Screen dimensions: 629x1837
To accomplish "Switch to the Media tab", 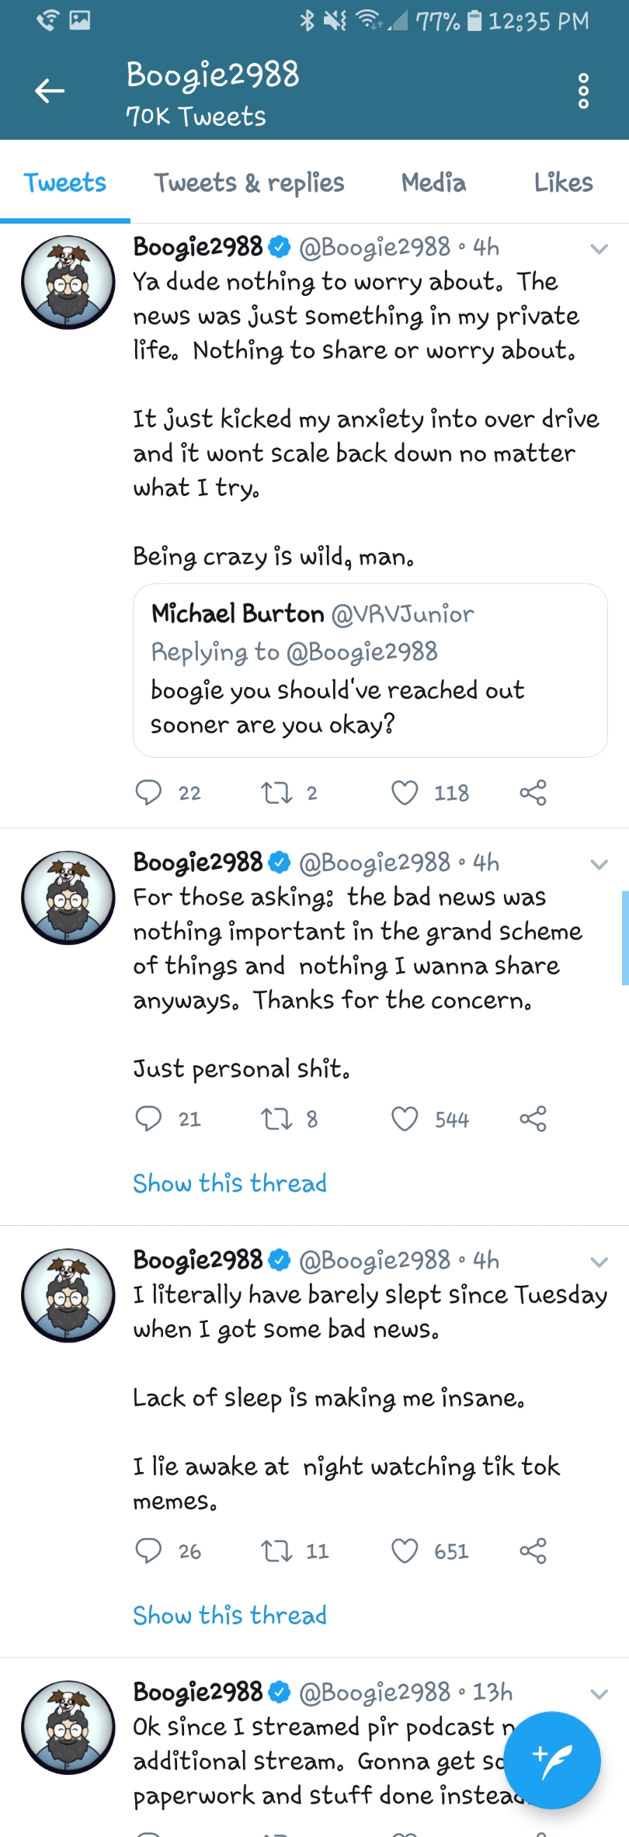I will [433, 183].
